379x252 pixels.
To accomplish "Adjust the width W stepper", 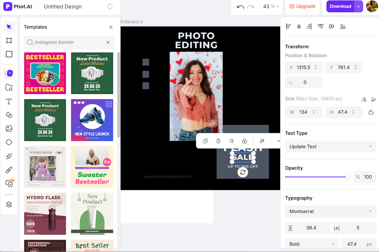I will coord(314,112).
